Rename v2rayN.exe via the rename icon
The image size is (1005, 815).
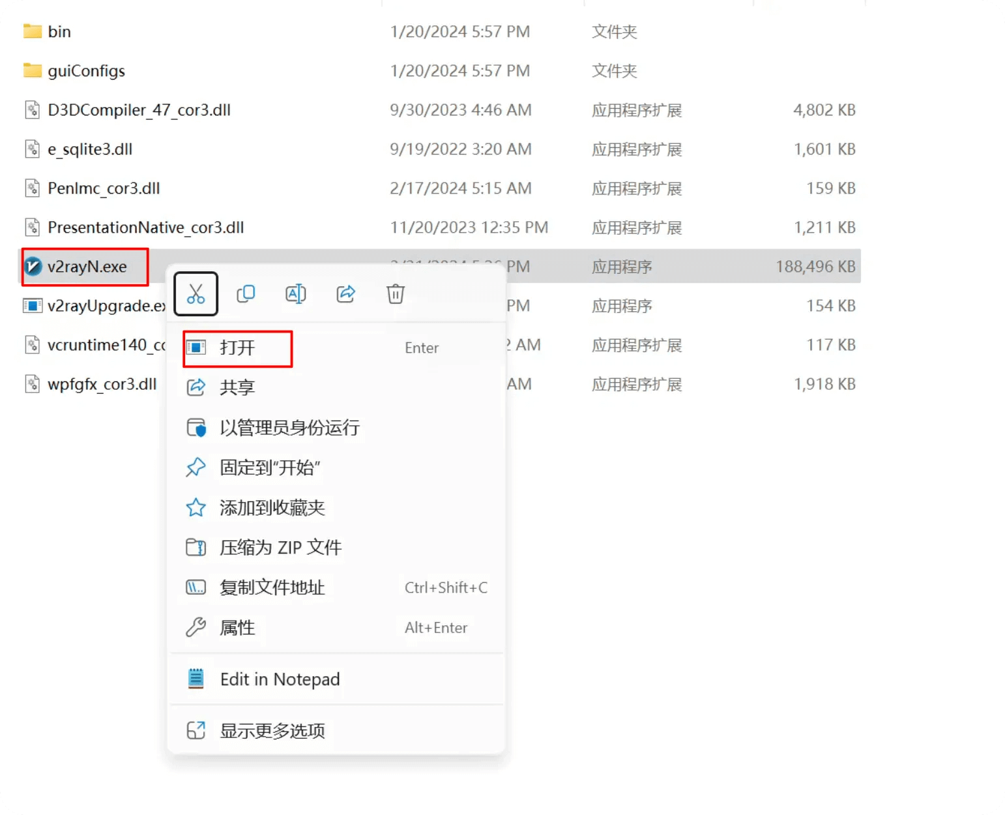(295, 293)
